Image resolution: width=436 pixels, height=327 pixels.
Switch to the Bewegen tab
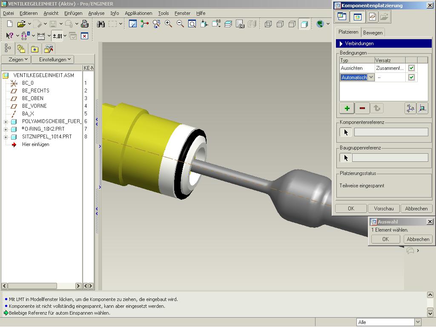[373, 32]
